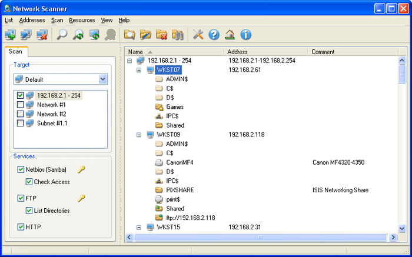Screen dimensions: 412x257
Task: Toggle the Netbios (Samba) checkbox
Action: (21, 169)
